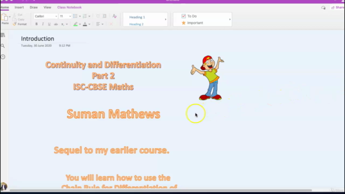345x194 pixels.
Task: Apply the green text highlight color
Action: coord(75,24)
